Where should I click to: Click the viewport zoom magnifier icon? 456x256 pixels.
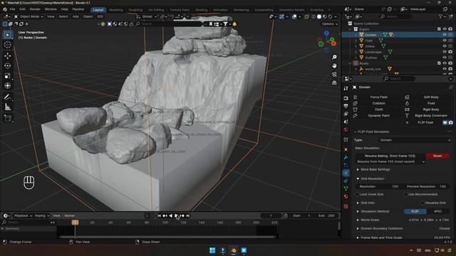point(334,57)
